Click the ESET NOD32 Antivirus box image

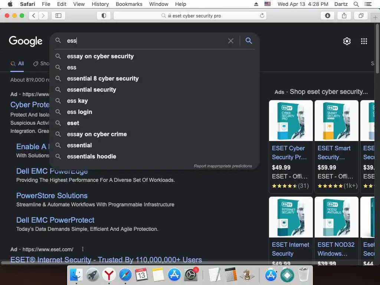tap(336, 217)
